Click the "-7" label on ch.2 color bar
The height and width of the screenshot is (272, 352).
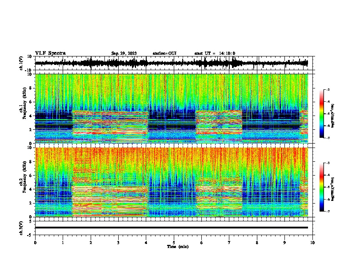(328, 212)
